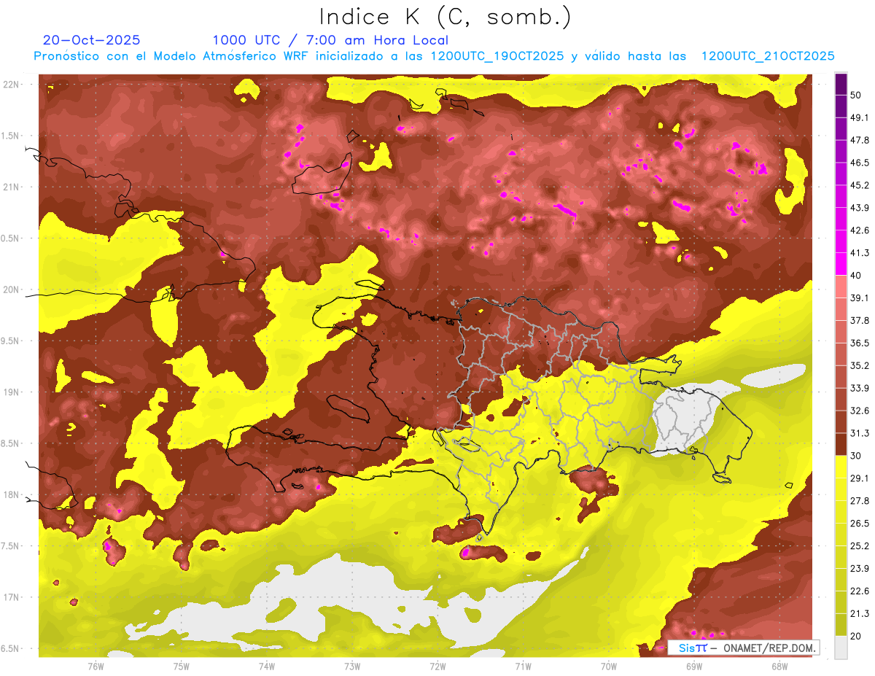Click the 'Indice K (C, somb.)' title
The height and width of the screenshot is (676, 875).
[445, 16]
